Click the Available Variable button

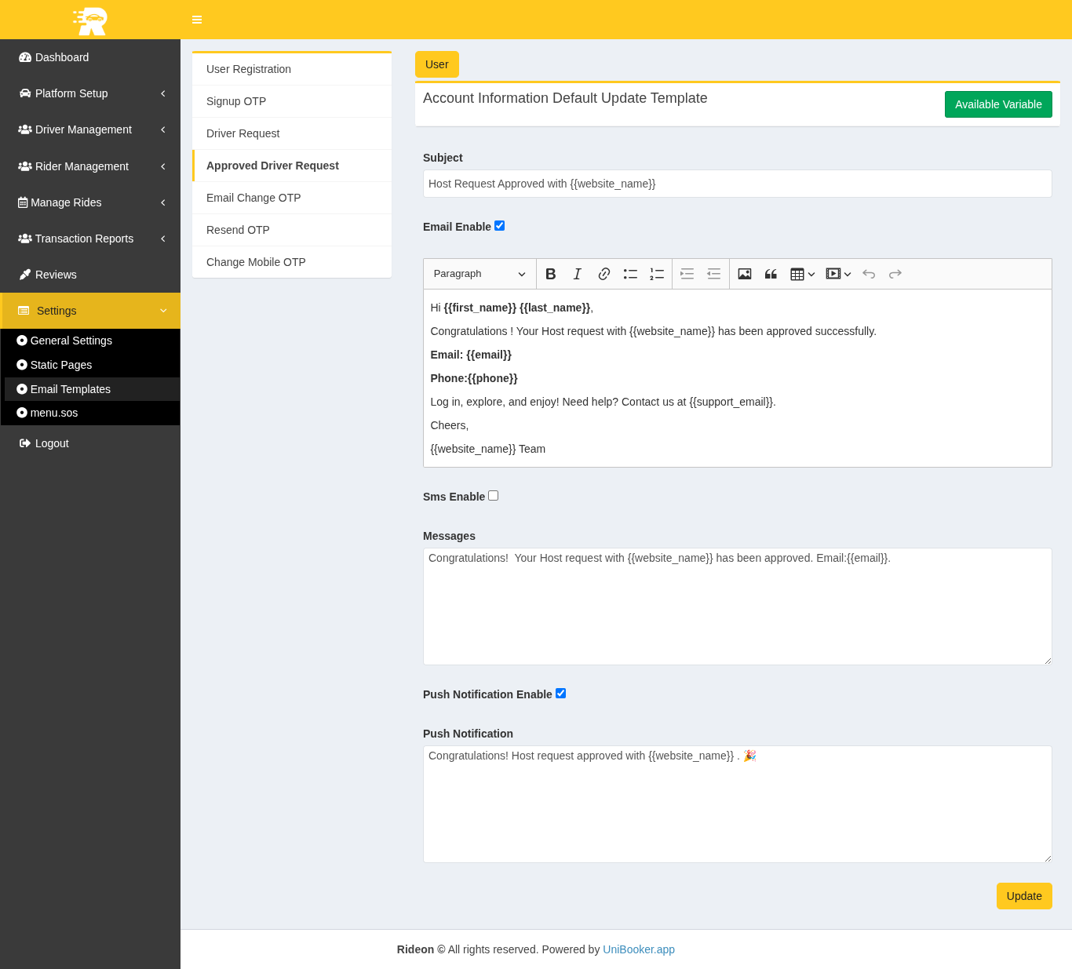click(997, 104)
